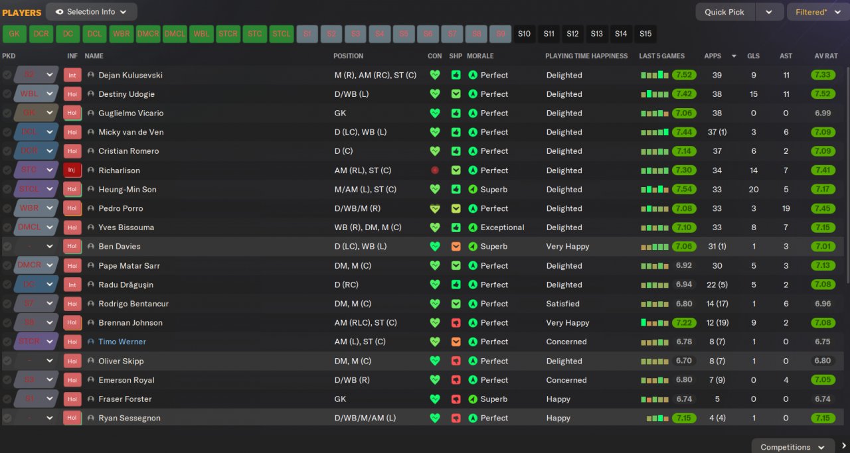The image size is (850, 453).
Task: Toggle picked checkmark for Ryan Sessegnon
Action: [x=7, y=418]
